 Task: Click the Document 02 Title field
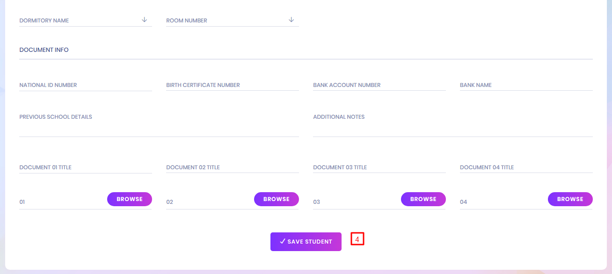pyautogui.click(x=232, y=167)
